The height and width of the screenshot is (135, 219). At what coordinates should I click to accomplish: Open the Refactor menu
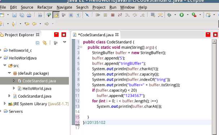pyautogui.click(x=45, y=7)
